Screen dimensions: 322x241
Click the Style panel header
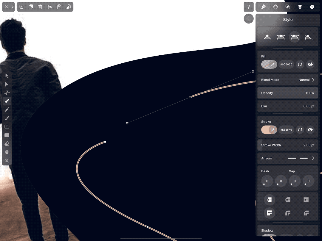tap(288, 20)
